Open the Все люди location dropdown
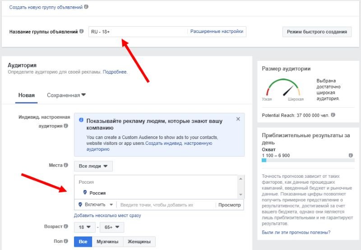This screenshot has height=250, width=361. (93, 166)
